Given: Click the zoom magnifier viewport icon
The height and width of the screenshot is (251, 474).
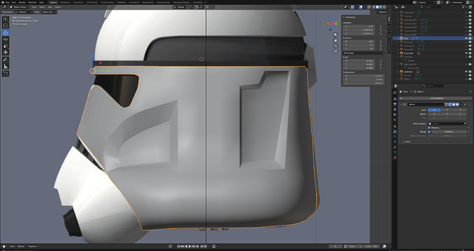Looking at the screenshot, I should 335,35.
